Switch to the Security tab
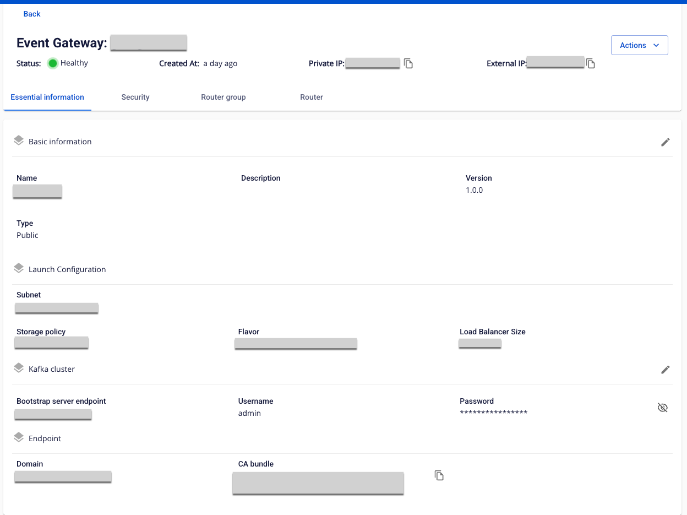687x515 pixels. click(135, 97)
